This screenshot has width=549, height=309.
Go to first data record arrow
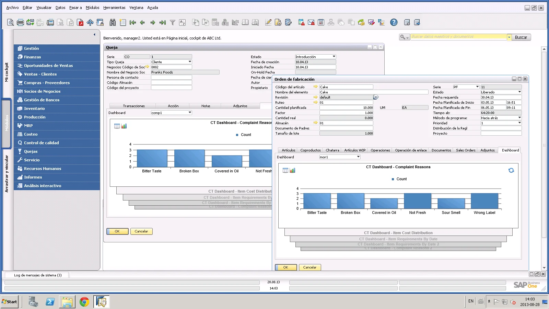[133, 23]
